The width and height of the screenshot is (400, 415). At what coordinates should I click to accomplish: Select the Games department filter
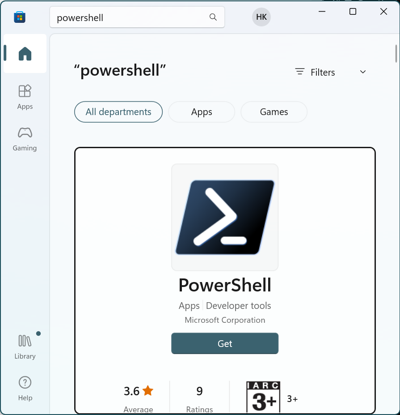[x=274, y=112]
